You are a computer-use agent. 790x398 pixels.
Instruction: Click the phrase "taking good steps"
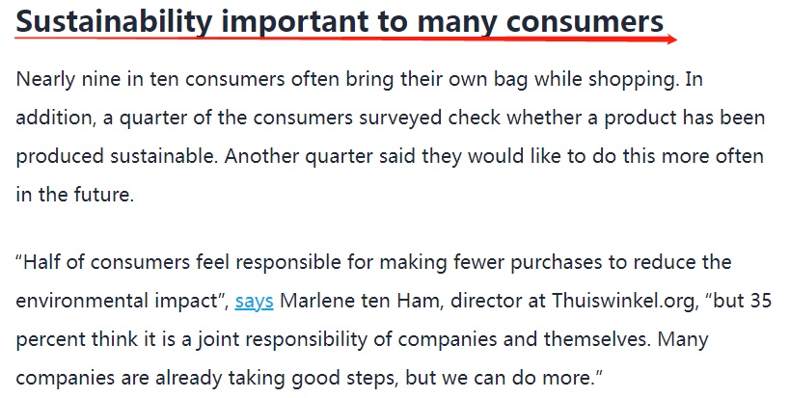(x=312, y=378)
